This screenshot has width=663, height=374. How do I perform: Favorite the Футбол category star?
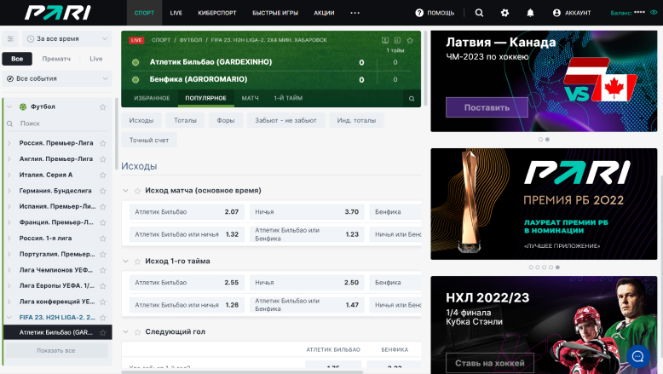pos(103,106)
